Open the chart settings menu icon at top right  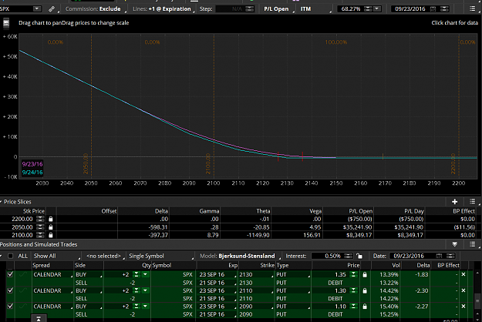473,9
